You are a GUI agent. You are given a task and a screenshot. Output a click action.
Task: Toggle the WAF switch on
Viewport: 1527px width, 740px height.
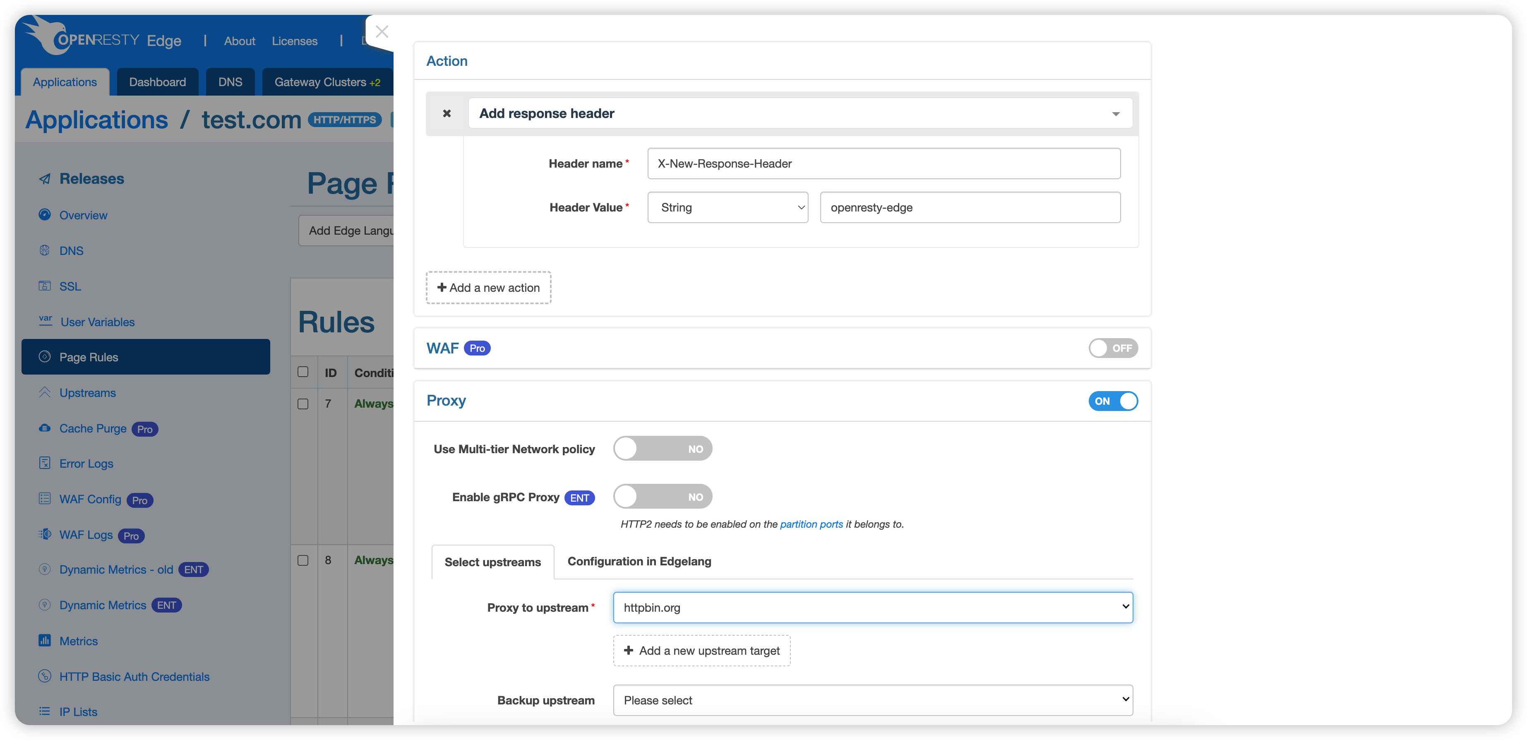pyautogui.click(x=1113, y=348)
